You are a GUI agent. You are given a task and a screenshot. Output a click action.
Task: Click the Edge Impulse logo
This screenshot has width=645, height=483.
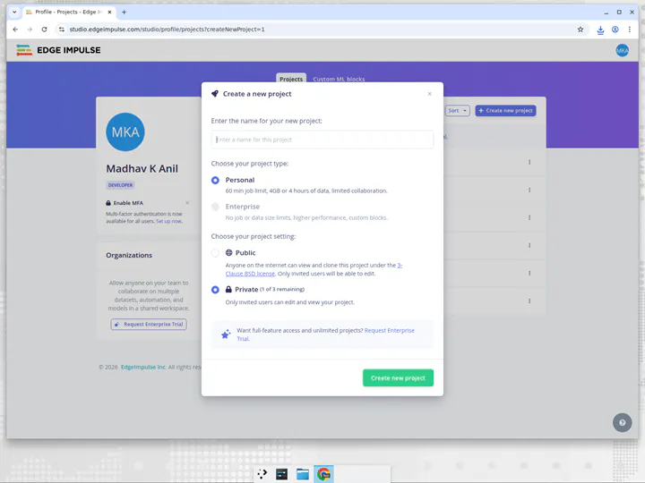pos(58,50)
